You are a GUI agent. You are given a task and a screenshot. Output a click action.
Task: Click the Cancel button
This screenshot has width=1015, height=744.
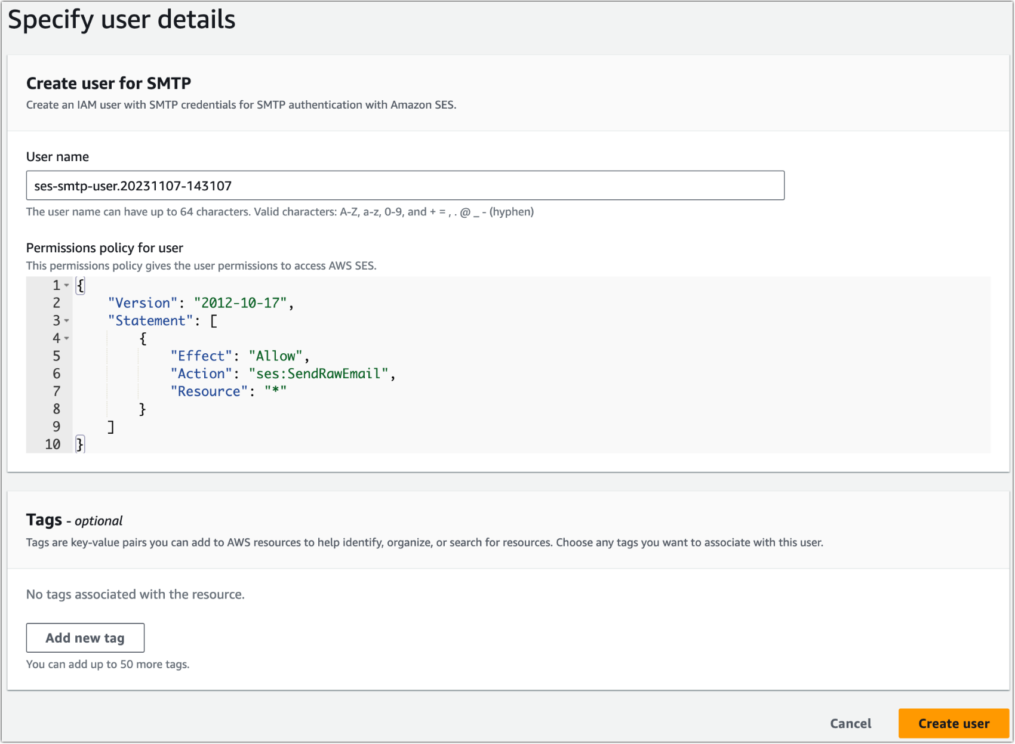(x=850, y=723)
